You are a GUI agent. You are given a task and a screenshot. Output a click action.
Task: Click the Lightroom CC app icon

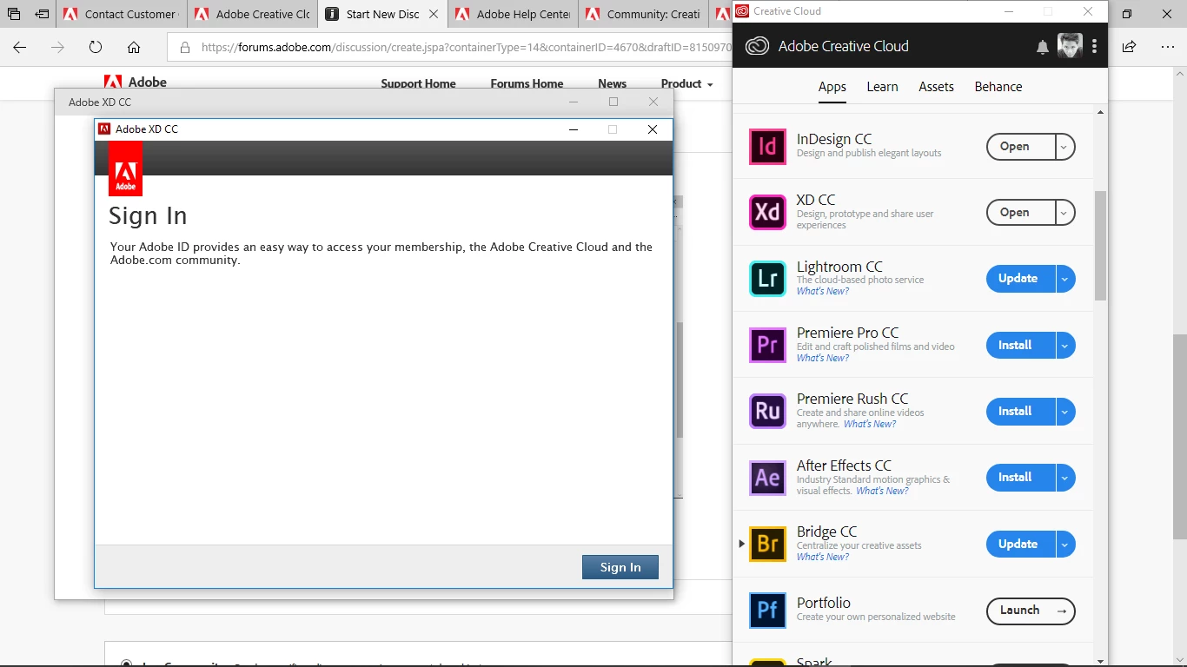tap(767, 278)
